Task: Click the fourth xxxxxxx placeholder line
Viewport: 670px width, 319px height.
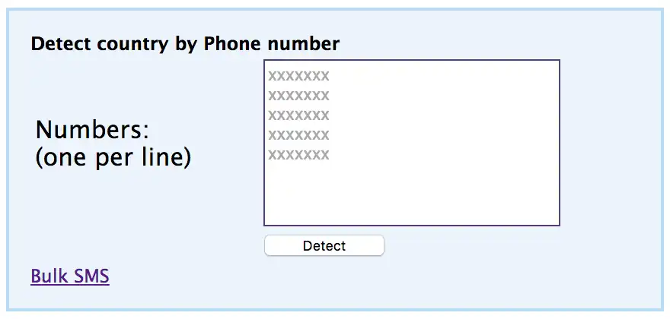Action: click(x=298, y=135)
